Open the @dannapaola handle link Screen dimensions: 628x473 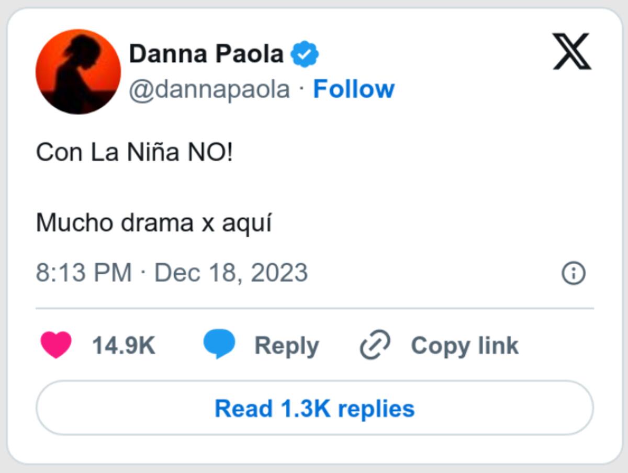(209, 89)
